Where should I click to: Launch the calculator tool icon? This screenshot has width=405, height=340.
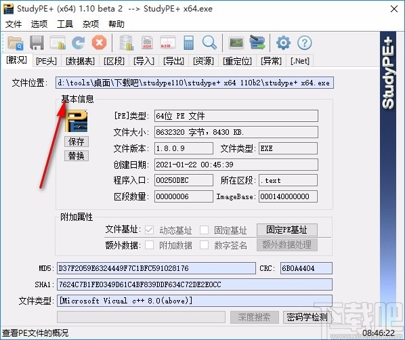click(188, 43)
